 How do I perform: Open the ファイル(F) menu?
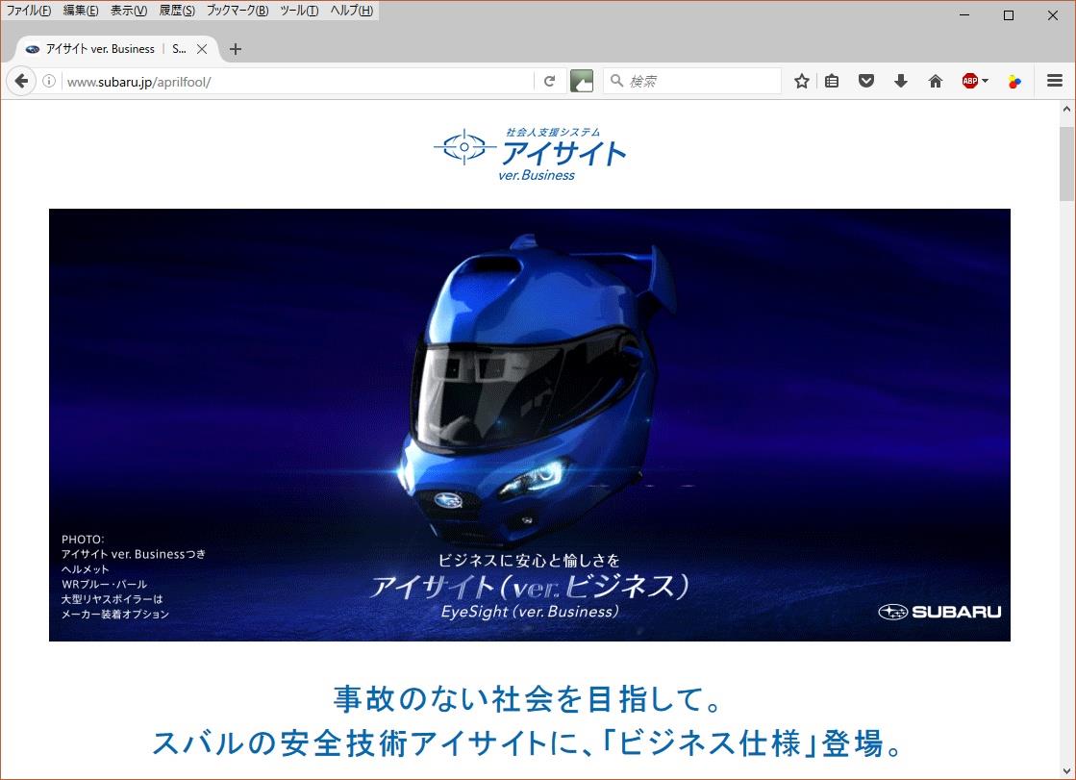click(x=28, y=11)
